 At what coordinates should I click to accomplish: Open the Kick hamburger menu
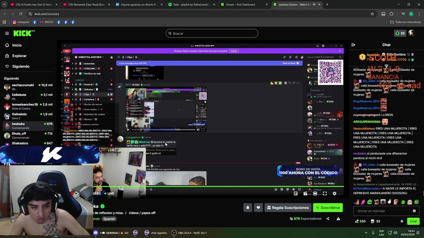tap(7, 33)
